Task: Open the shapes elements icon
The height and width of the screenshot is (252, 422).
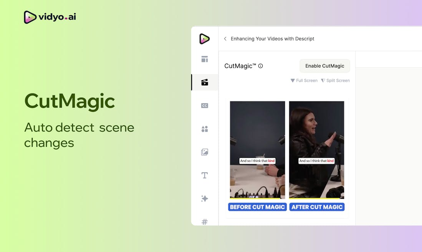Action: (205, 129)
